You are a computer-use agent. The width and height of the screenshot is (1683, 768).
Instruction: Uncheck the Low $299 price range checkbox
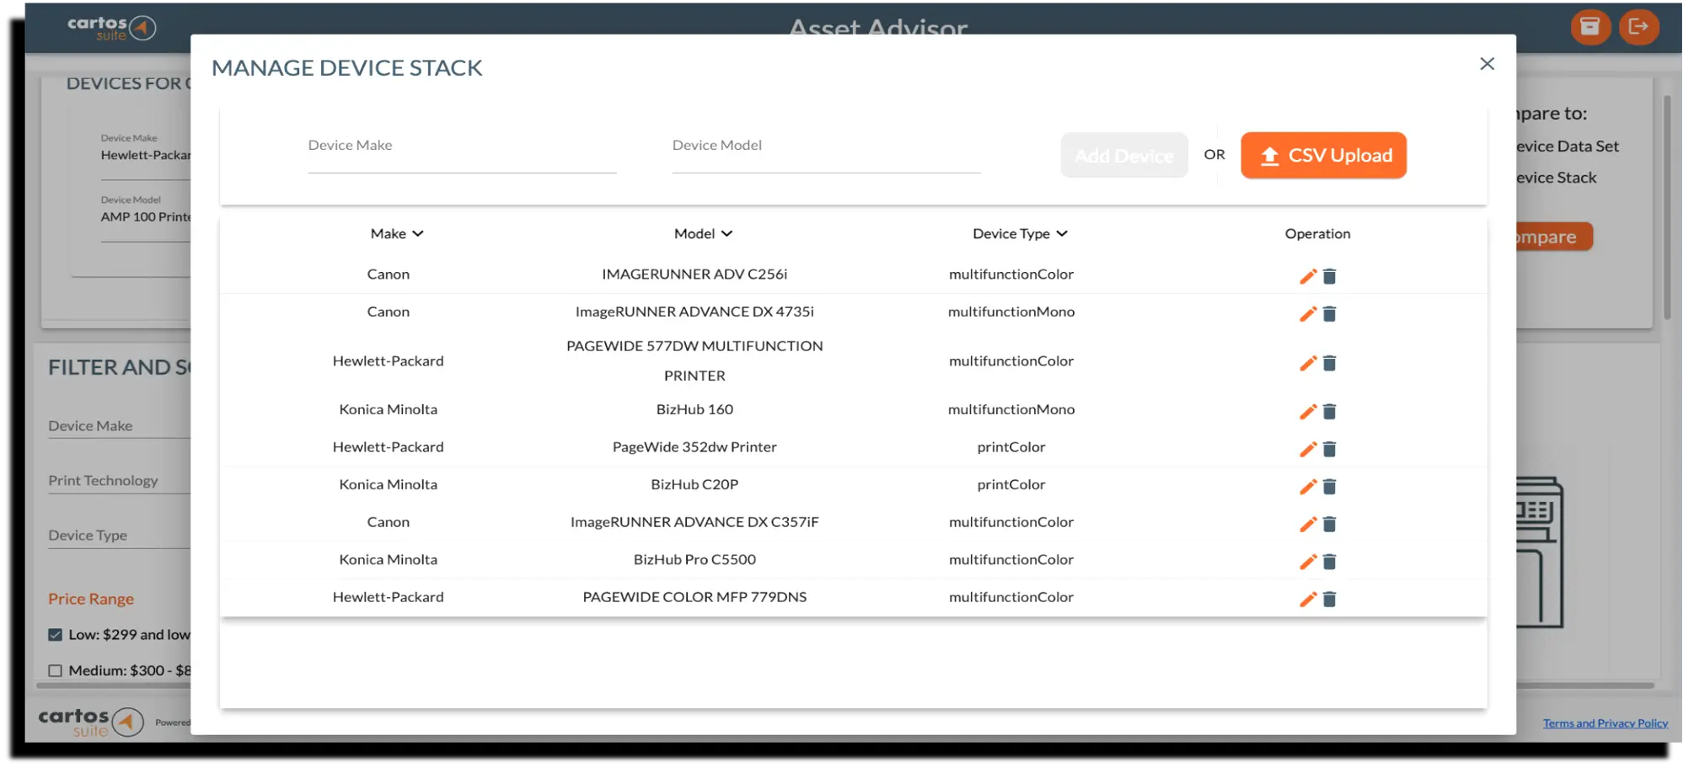tap(55, 635)
